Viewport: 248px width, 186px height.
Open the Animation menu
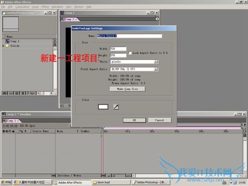(x=57, y=7)
